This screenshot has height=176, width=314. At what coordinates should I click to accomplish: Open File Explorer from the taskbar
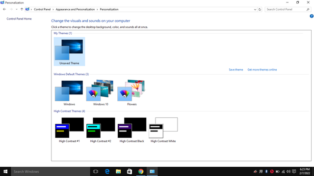[x=118, y=172]
